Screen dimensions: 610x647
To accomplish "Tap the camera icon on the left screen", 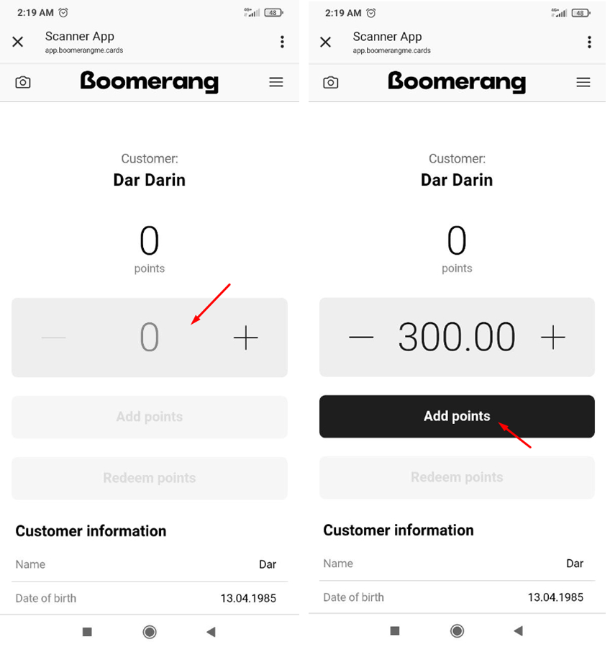I will click(x=23, y=82).
